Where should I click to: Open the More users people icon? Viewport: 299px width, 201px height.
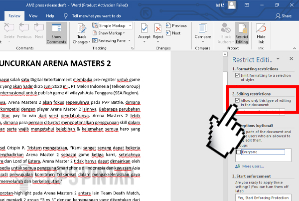pyautogui.click(x=238, y=166)
